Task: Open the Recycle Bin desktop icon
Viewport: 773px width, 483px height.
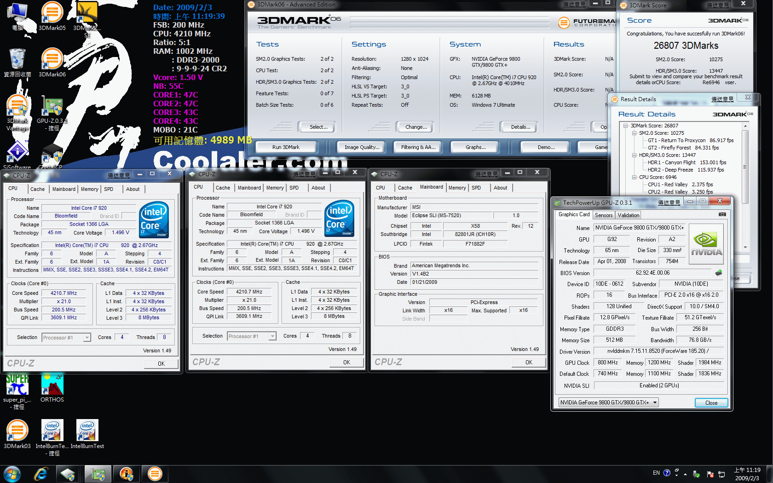Action: click(17, 63)
